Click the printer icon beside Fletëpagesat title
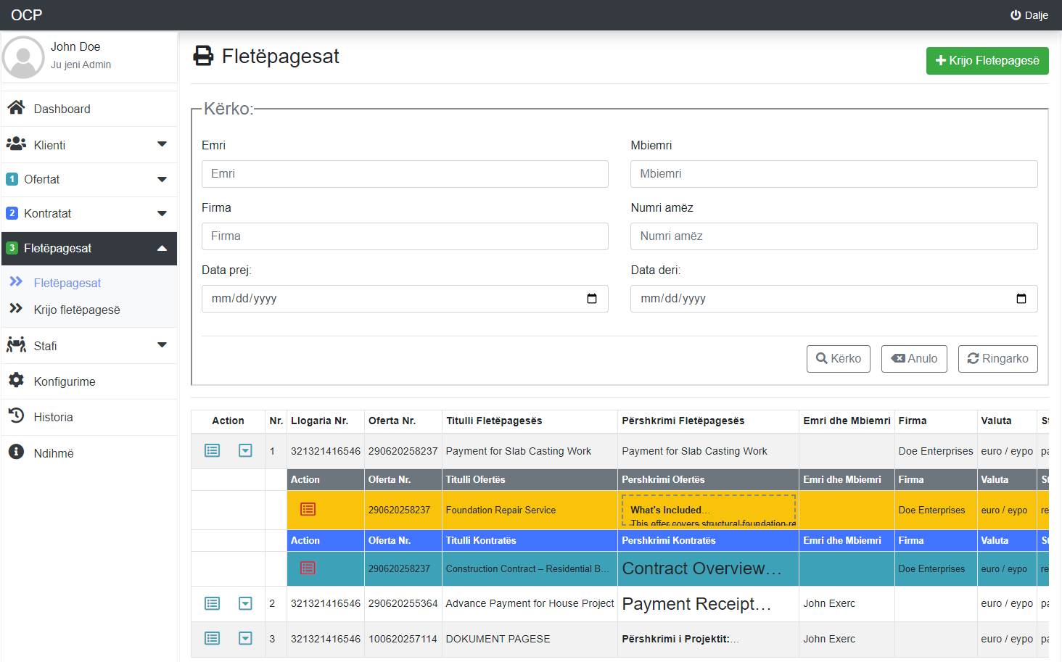Image resolution: width=1062 pixels, height=662 pixels. point(203,56)
